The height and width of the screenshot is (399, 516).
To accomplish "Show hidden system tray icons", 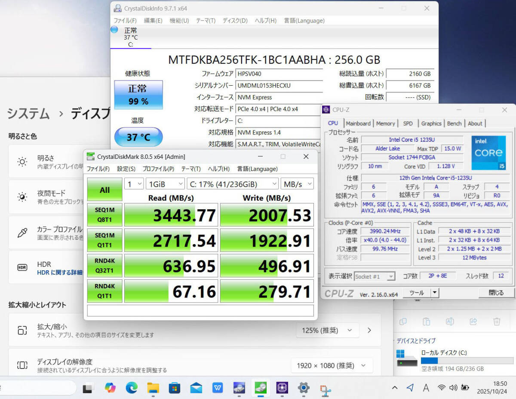I will [394, 388].
